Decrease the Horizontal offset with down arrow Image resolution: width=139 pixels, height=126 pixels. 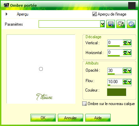click(125, 54)
